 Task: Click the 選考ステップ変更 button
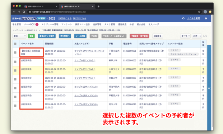click(47, 36)
